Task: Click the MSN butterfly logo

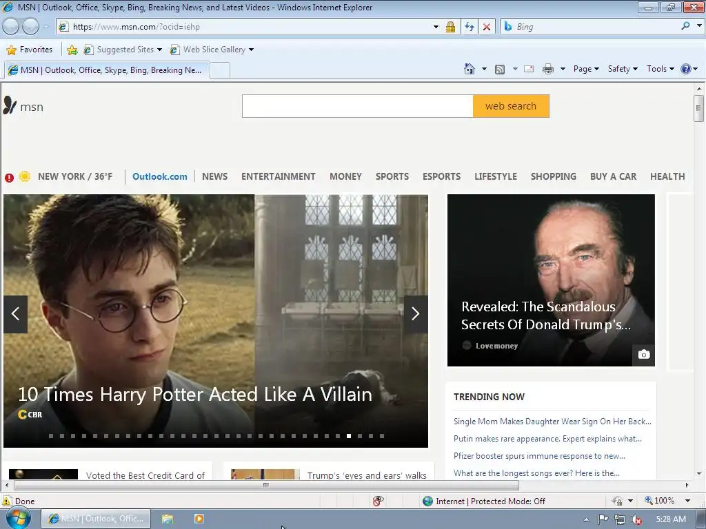Action: coord(10,105)
